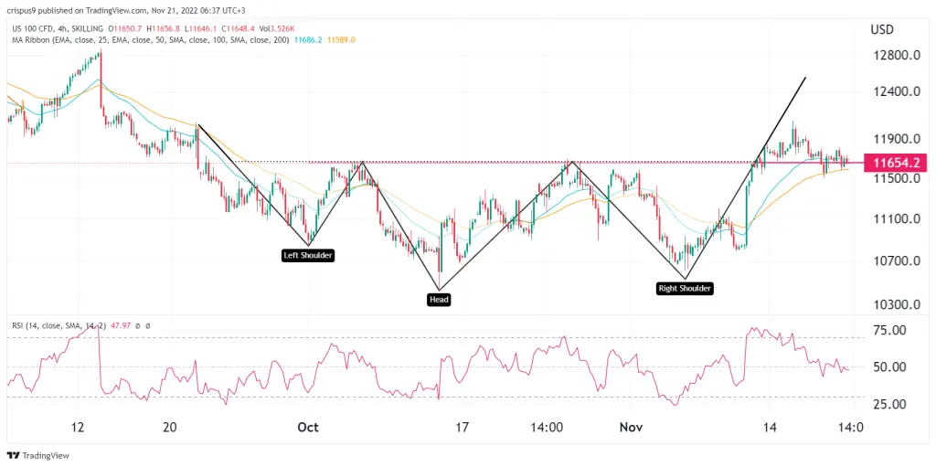Click the RSI indicator legend title
The height and width of the screenshot is (467, 936).
point(58,326)
